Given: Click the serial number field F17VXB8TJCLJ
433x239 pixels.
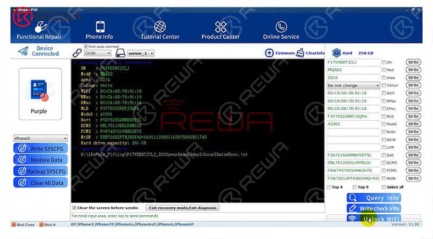Looking at the screenshot, I should (x=353, y=62).
